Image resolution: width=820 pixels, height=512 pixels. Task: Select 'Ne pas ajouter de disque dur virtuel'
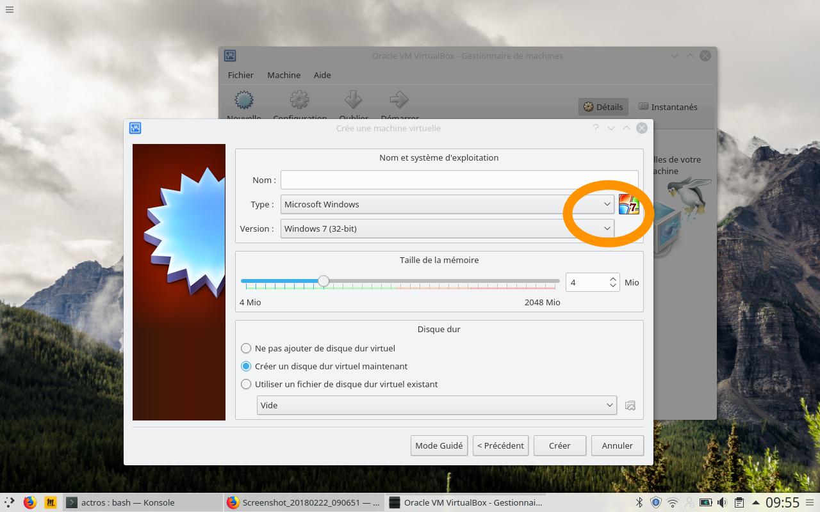coord(318,348)
